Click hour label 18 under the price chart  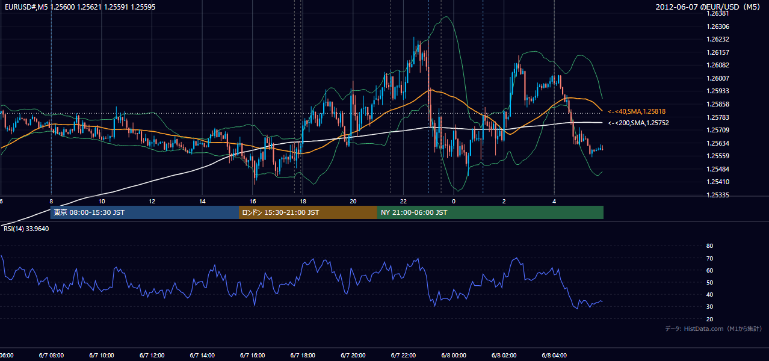(x=303, y=201)
